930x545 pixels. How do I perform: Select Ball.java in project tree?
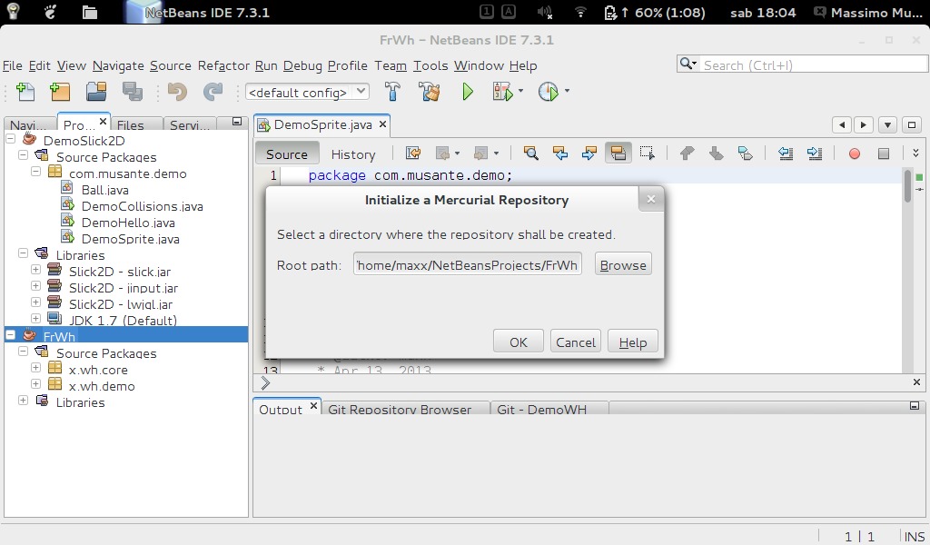pos(105,190)
